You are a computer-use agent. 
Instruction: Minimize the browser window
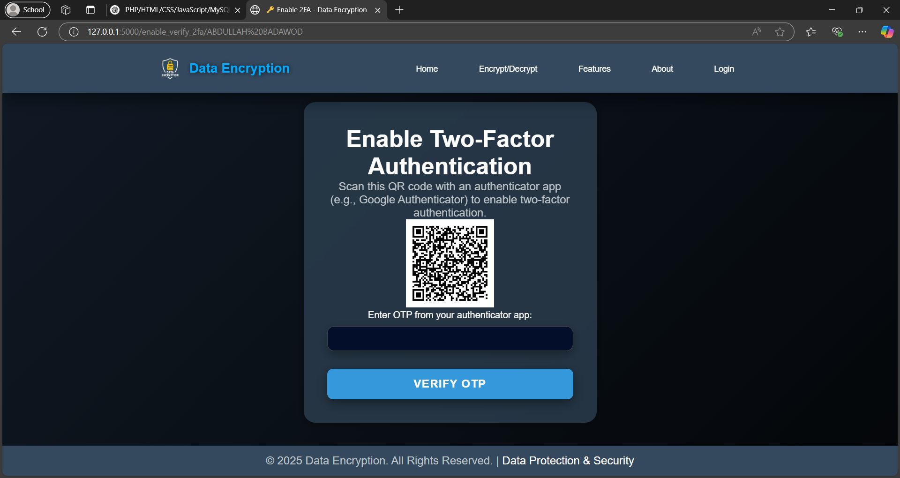(x=832, y=10)
